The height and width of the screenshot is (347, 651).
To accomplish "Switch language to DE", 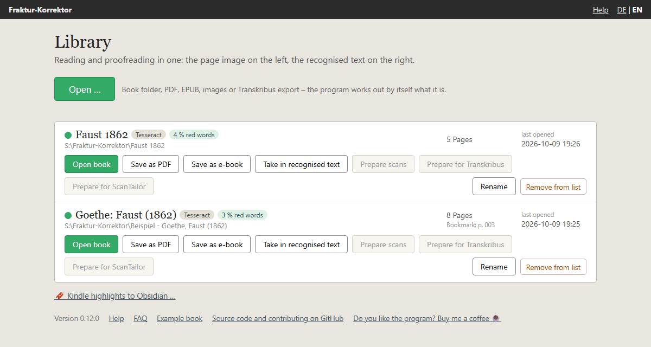I will click(x=622, y=10).
